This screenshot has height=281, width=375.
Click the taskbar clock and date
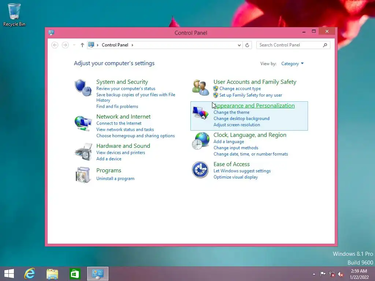coord(359,274)
